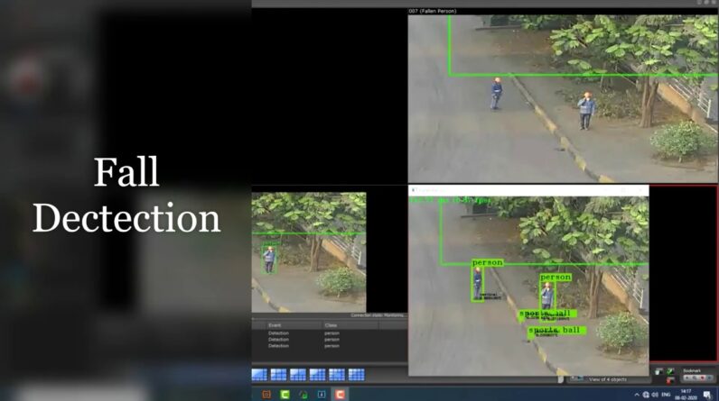Viewport: 719px width, 401px height.
Task: Switch to the active orange Camtasia taskbar app
Action: (x=340, y=394)
